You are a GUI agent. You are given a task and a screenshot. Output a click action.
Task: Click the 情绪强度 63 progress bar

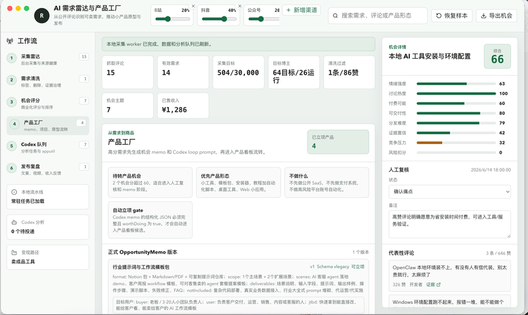(x=456, y=84)
